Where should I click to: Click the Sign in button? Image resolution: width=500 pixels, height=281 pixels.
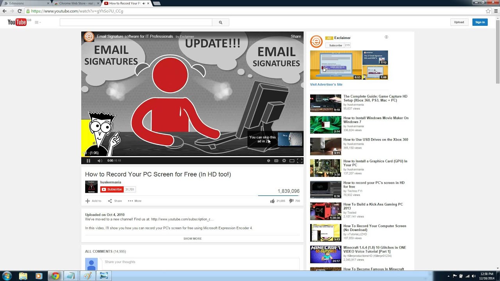pos(480,22)
